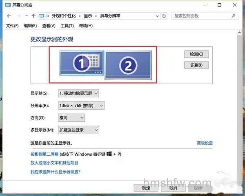The image size is (245, 196).
Task: Open the 显示器(S) display dropdown
Action: 78,93
